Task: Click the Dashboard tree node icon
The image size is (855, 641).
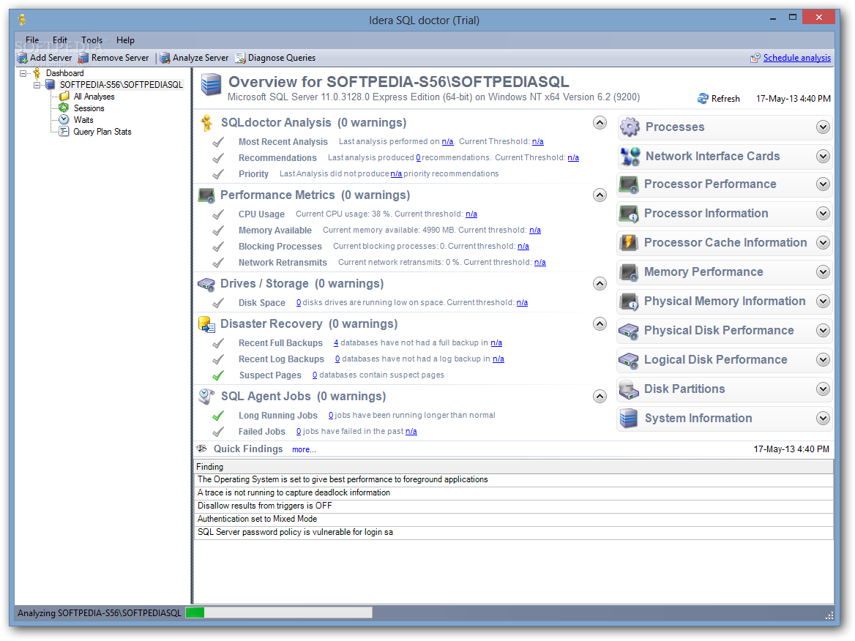Action: pyautogui.click(x=37, y=73)
